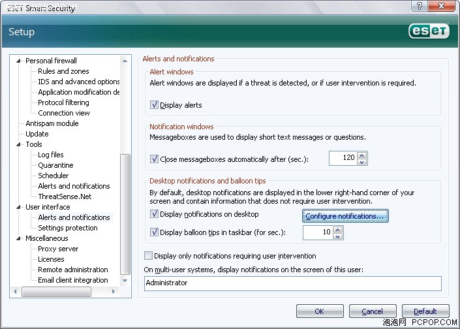Click tree vertical scrollbar down arrow
The height and width of the screenshot is (329, 460).
pyautogui.click(x=125, y=281)
